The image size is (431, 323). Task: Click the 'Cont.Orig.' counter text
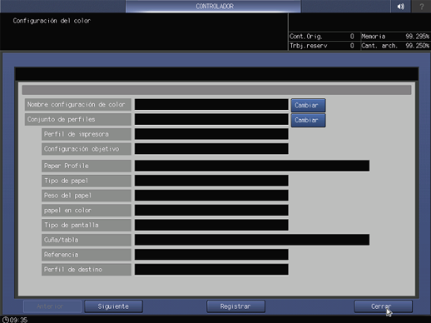(x=306, y=37)
